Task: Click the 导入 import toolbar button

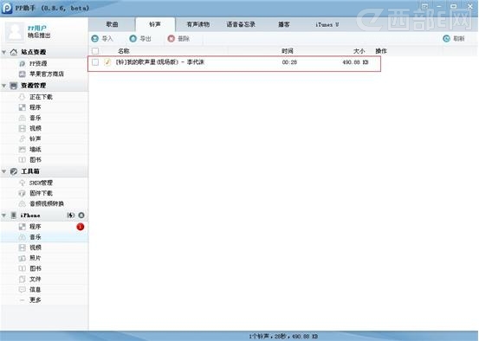Action: 102,39
